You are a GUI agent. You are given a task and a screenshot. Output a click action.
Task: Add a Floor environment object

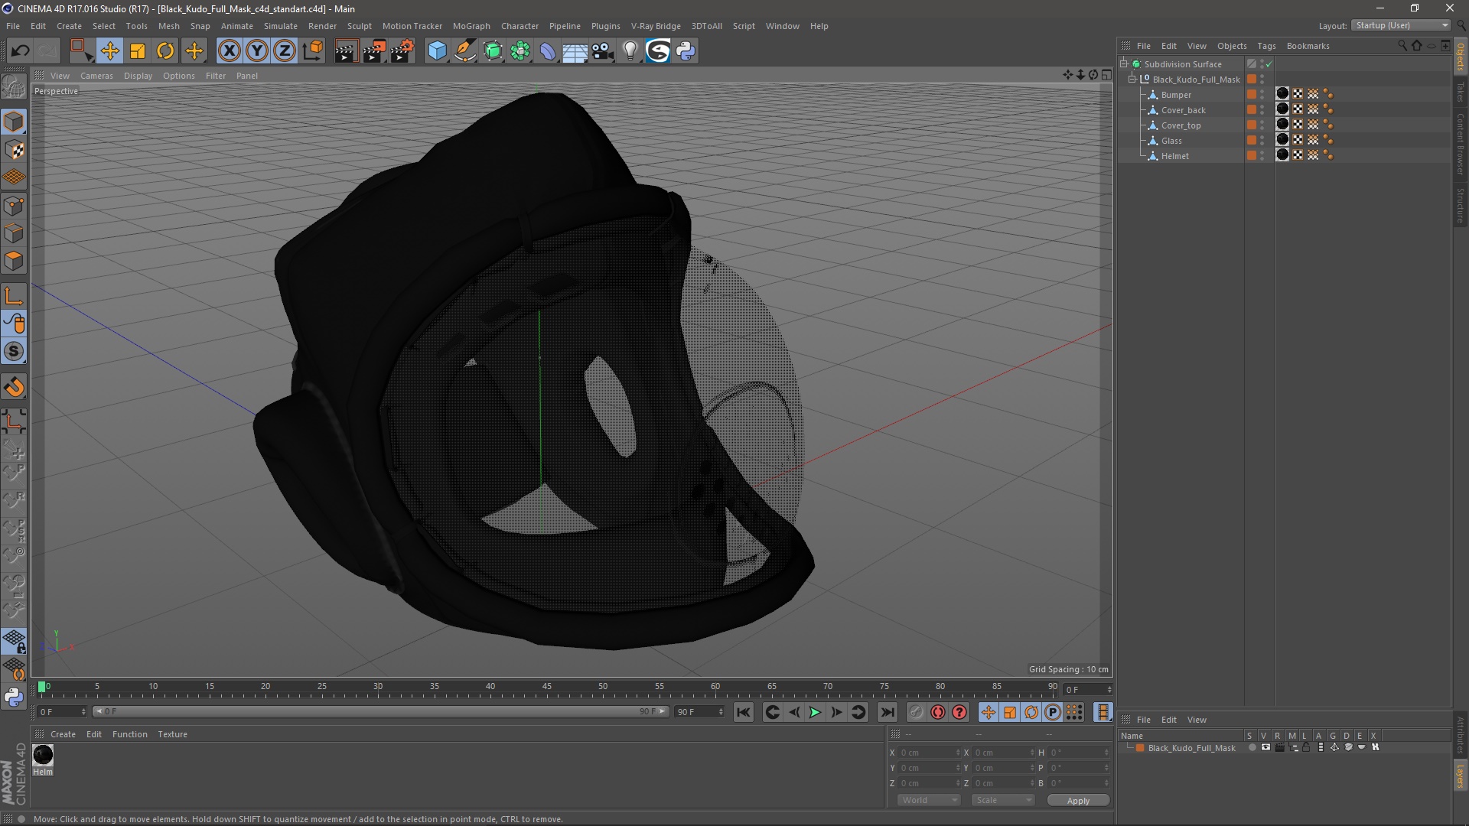click(x=575, y=51)
